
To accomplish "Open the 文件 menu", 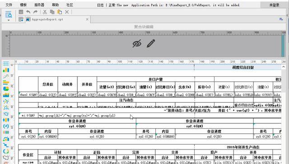I will [9, 5].
